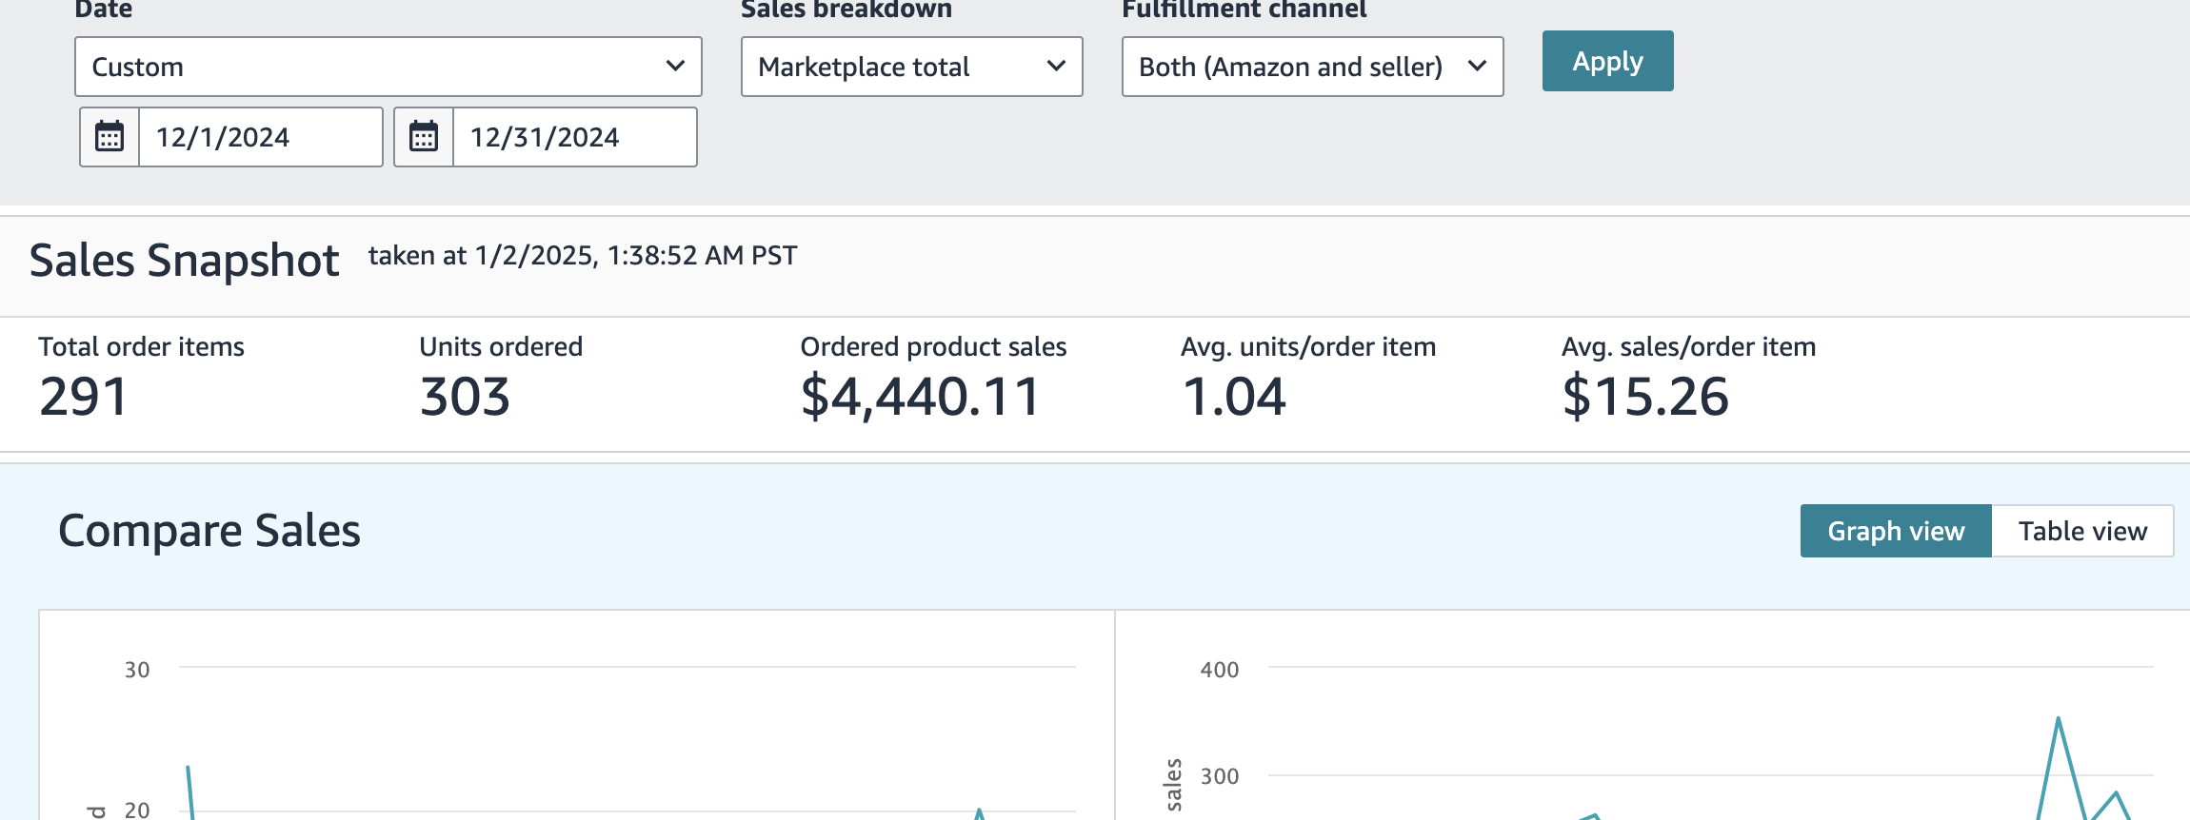
Task: Click the Apply button
Action: pyautogui.click(x=1608, y=61)
